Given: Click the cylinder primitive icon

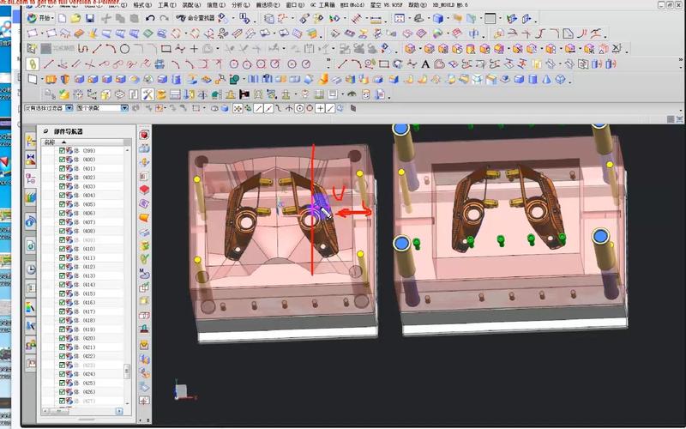Looking at the screenshot, I should pos(533,80).
